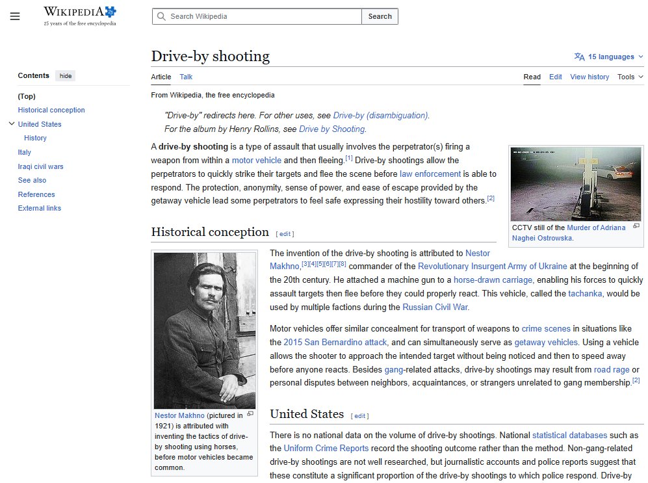Jump to (Top) in contents

point(27,96)
